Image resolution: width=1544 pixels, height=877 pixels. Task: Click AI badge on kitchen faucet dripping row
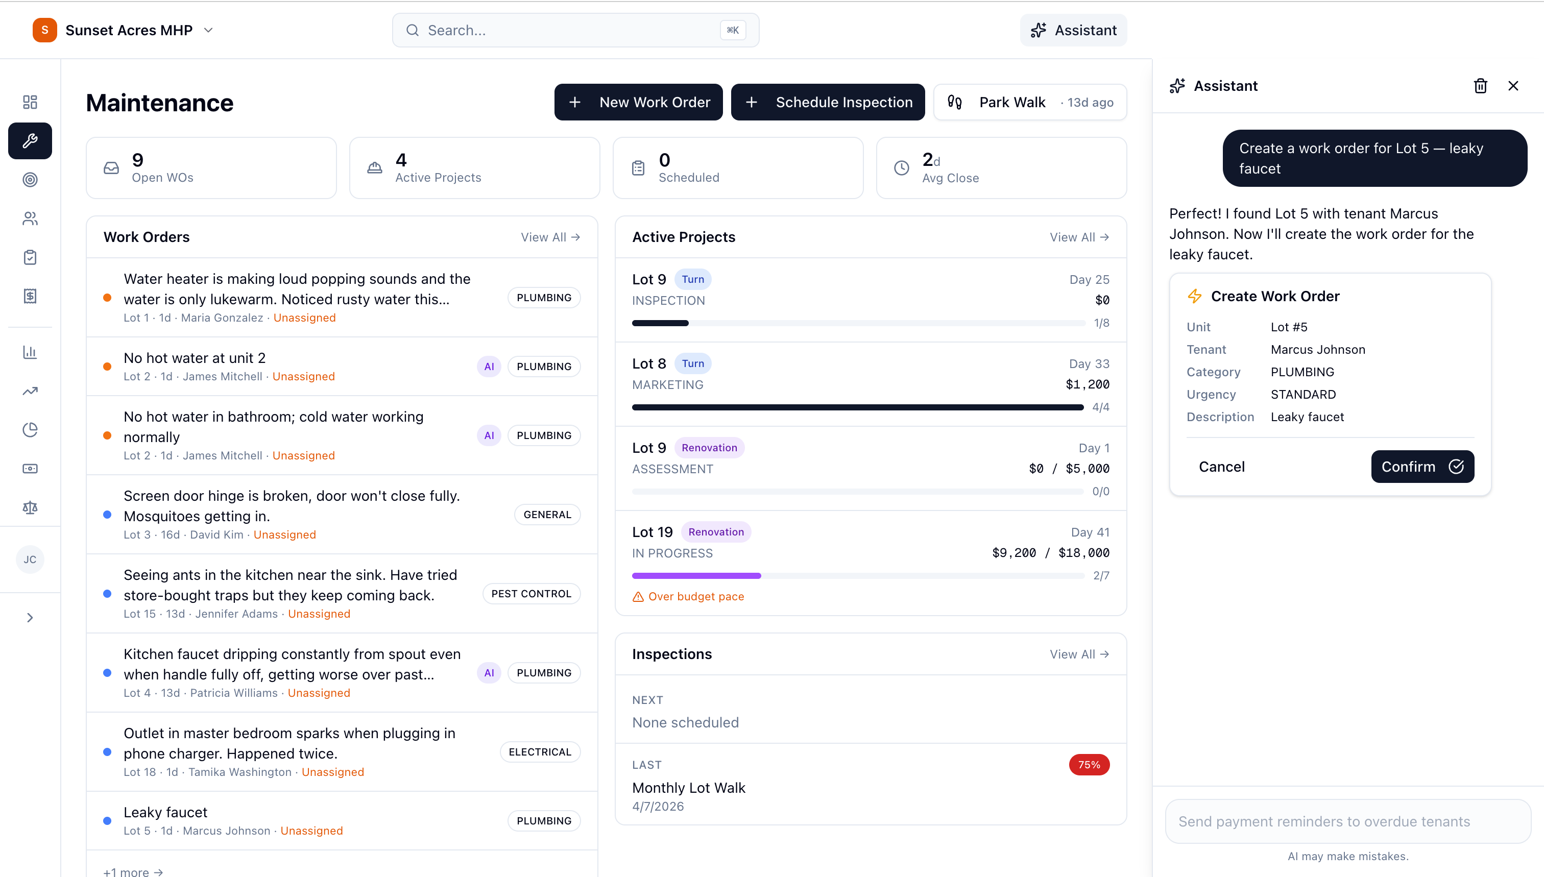click(489, 673)
